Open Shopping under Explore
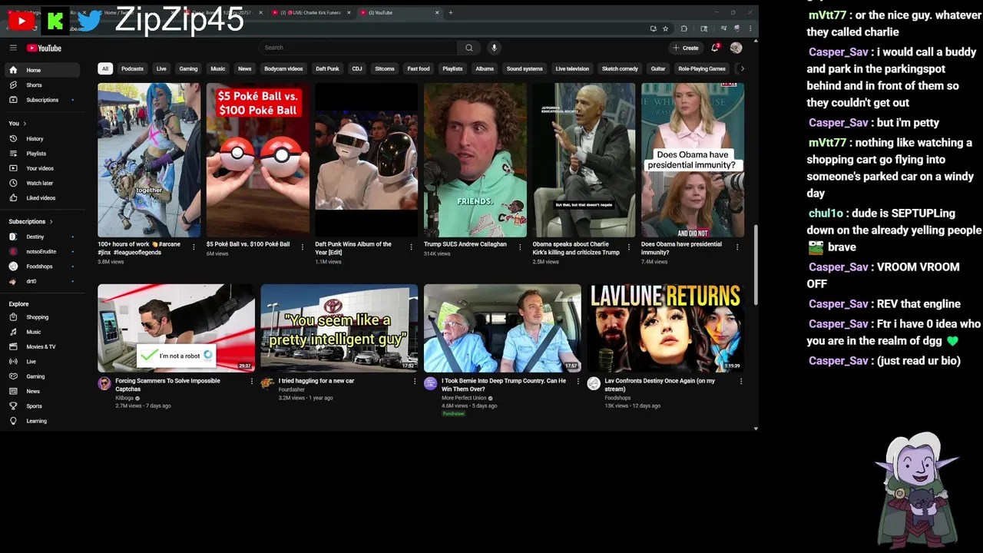 [x=43, y=317]
